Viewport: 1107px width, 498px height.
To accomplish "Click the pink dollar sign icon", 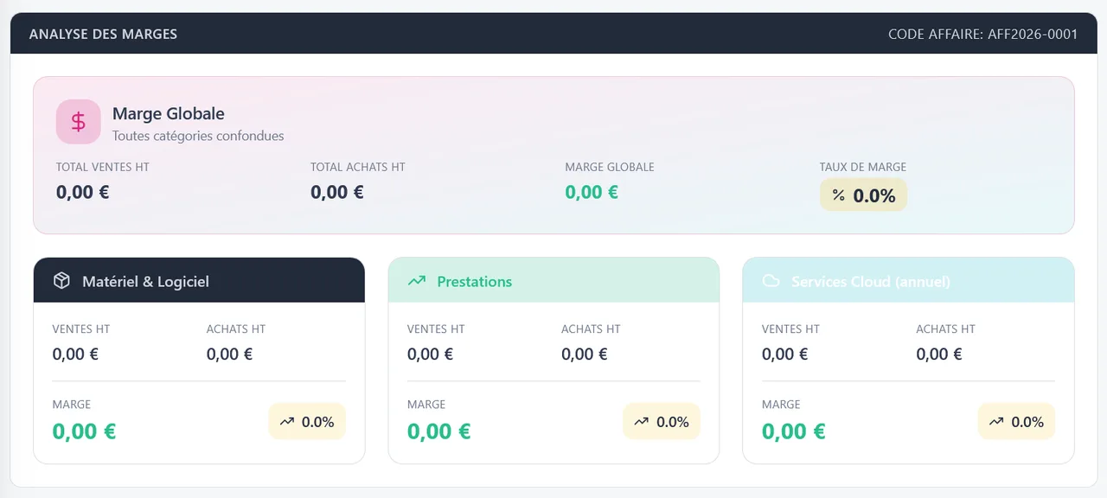I will point(79,122).
